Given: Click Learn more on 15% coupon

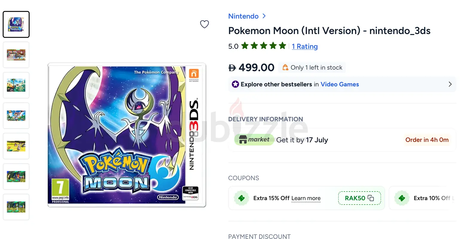Looking at the screenshot, I should coord(306,198).
